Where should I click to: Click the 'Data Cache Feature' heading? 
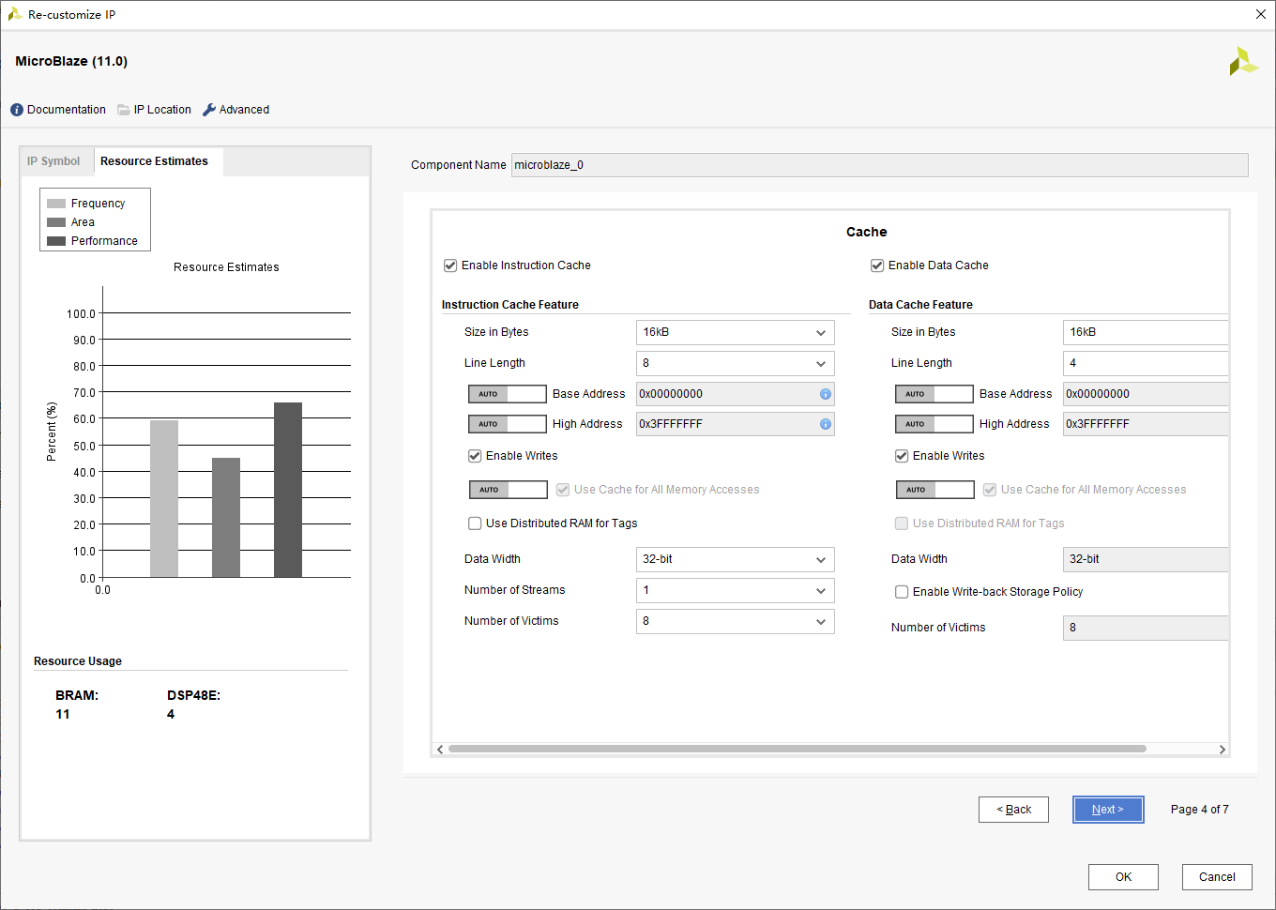(x=920, y=305)
